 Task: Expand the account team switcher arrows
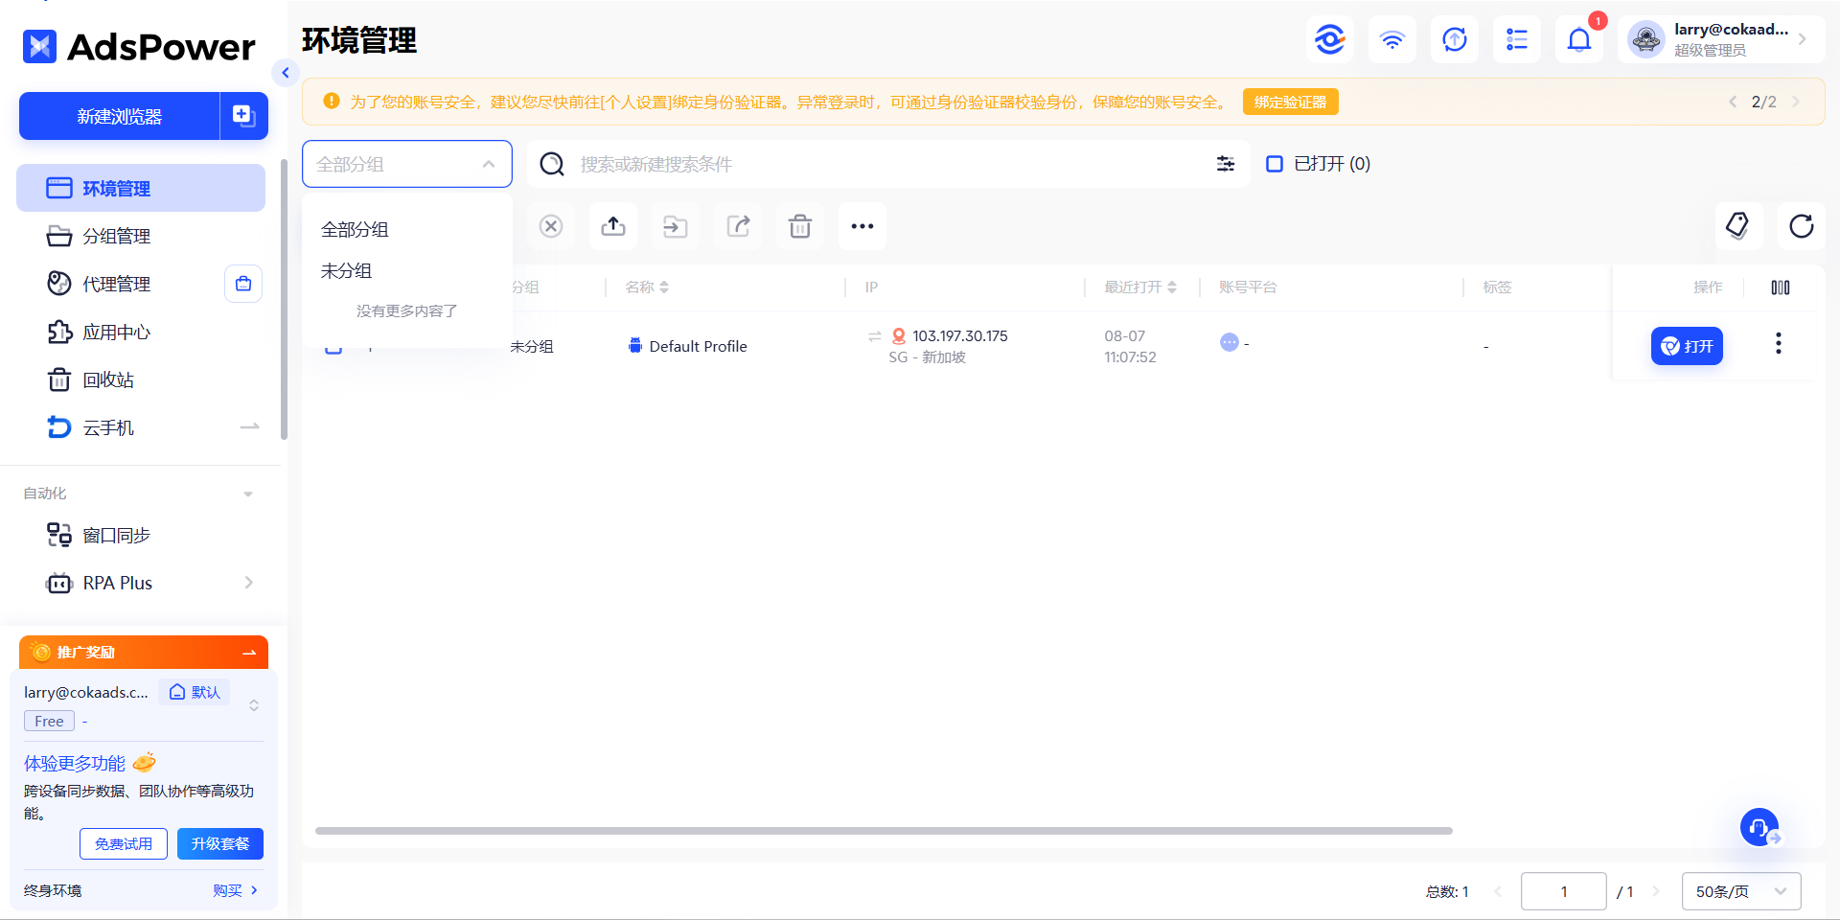pyautogui.click(x=254, y=705)
